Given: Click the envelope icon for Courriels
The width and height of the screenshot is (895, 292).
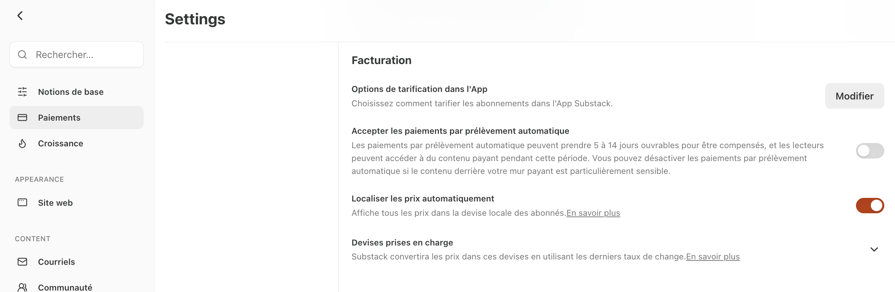Looking at the screenshot, I should [x=22, y=262].
